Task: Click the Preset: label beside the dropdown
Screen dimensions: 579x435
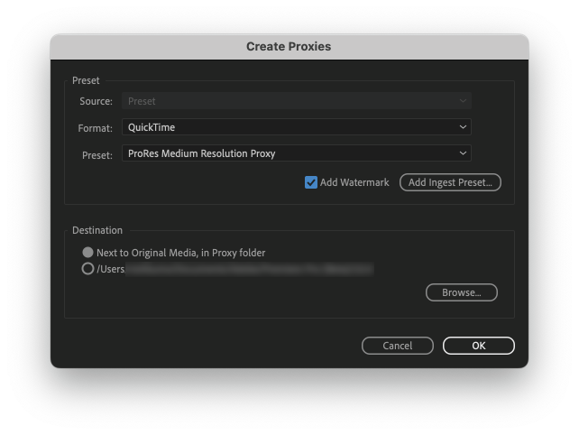Action: point(96,154)
